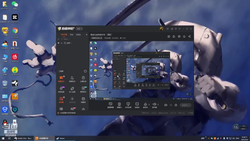Switch to the third scene tab
The image size is (250, 141).
(x=78, y=34)
